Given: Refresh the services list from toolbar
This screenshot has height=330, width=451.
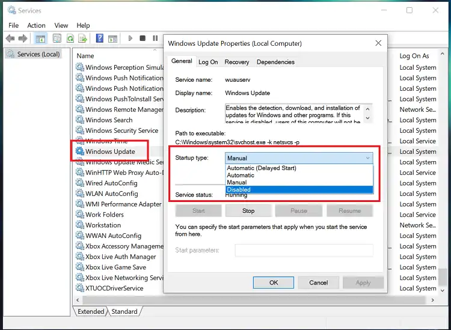Looking at the screenshot, I should (70, 38).
